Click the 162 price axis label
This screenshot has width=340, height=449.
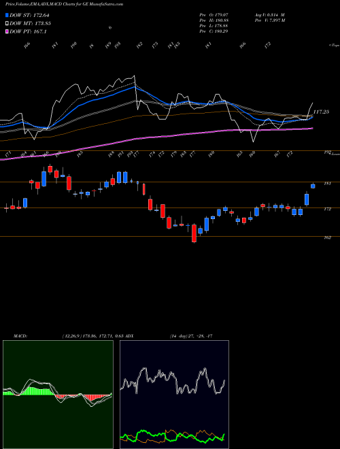(327, 237)
